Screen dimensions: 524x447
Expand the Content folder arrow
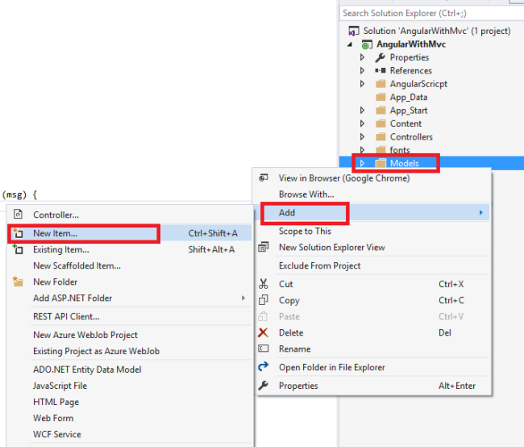pos(362,123)
